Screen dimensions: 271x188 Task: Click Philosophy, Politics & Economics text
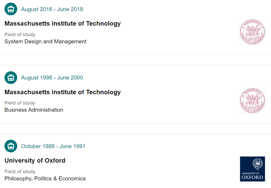pos(45,178)
